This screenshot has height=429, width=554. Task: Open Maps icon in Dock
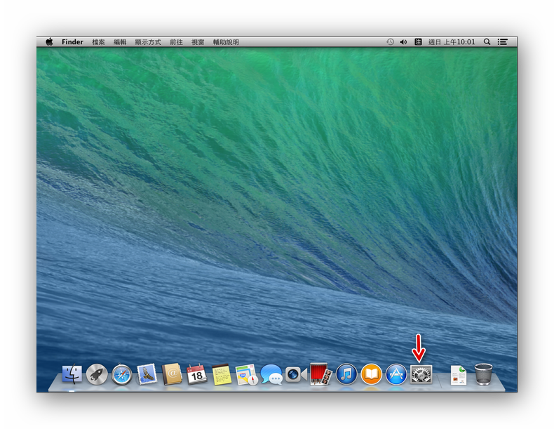246,374
